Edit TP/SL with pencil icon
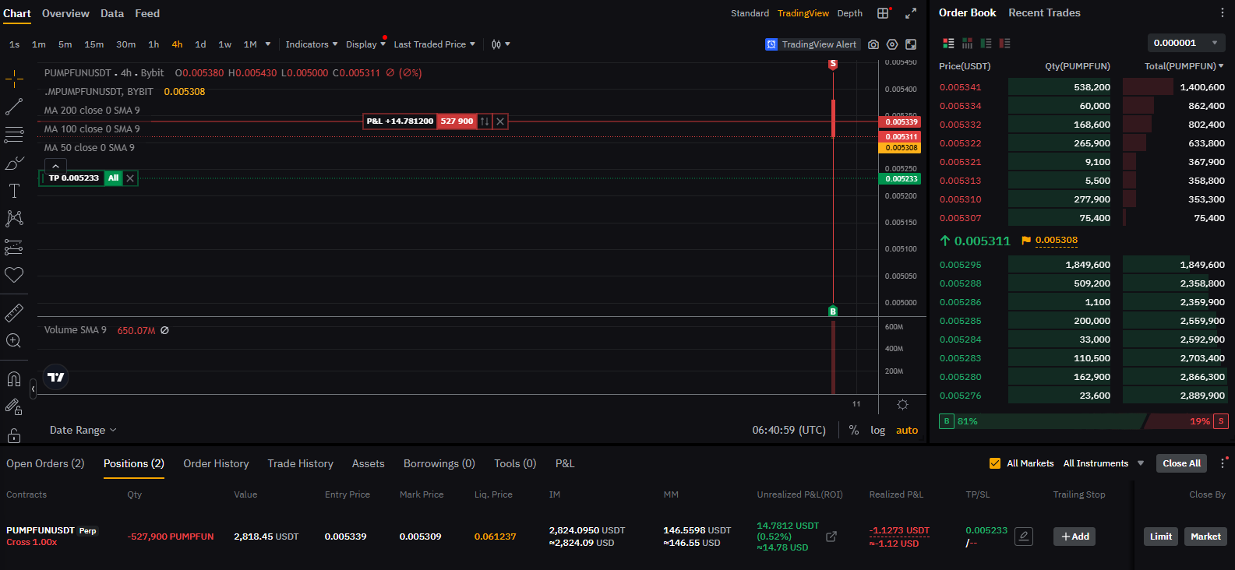The image size is (1235, 570). tap(1024, 537)
